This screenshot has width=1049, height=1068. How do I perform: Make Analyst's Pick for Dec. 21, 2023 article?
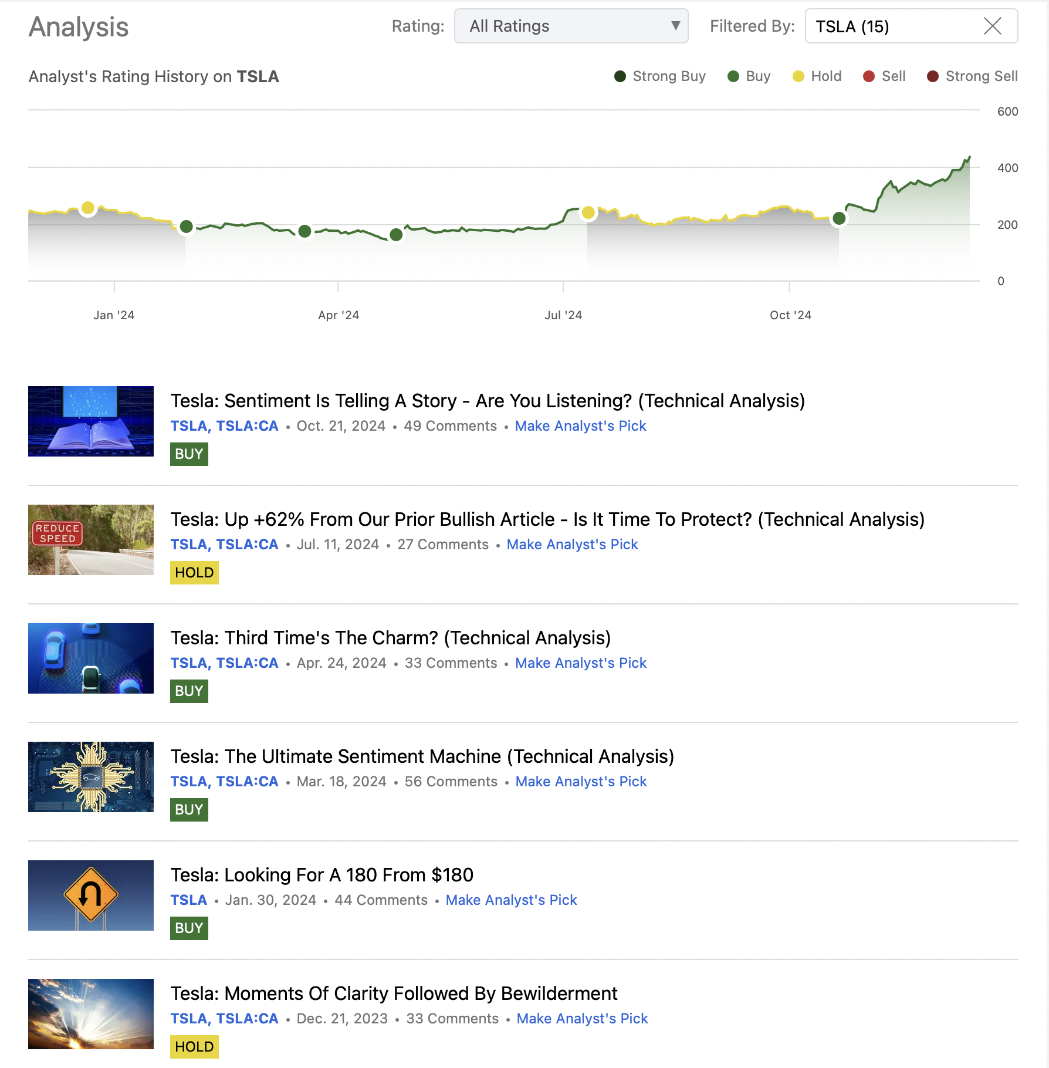582,1019
